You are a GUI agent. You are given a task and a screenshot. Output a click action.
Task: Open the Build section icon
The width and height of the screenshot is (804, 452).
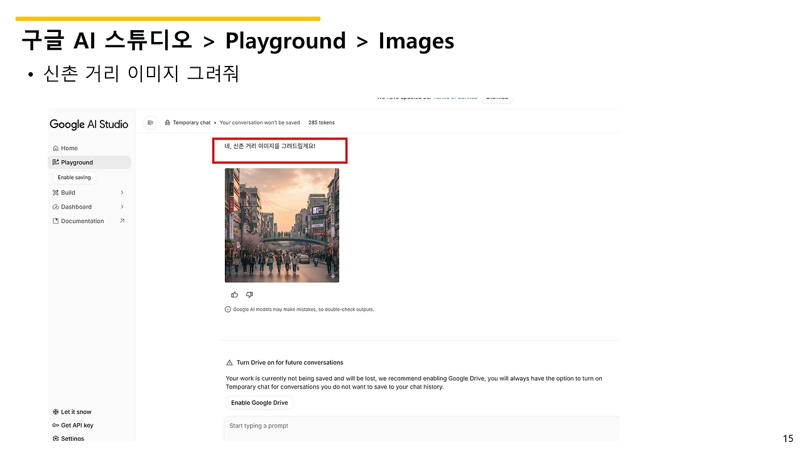pyautogui.click(x=56, y=192)
